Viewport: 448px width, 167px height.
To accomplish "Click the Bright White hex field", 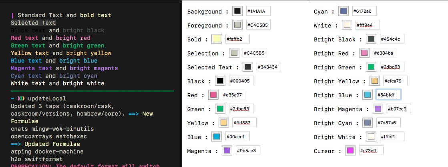I will [x=392, y=137].
